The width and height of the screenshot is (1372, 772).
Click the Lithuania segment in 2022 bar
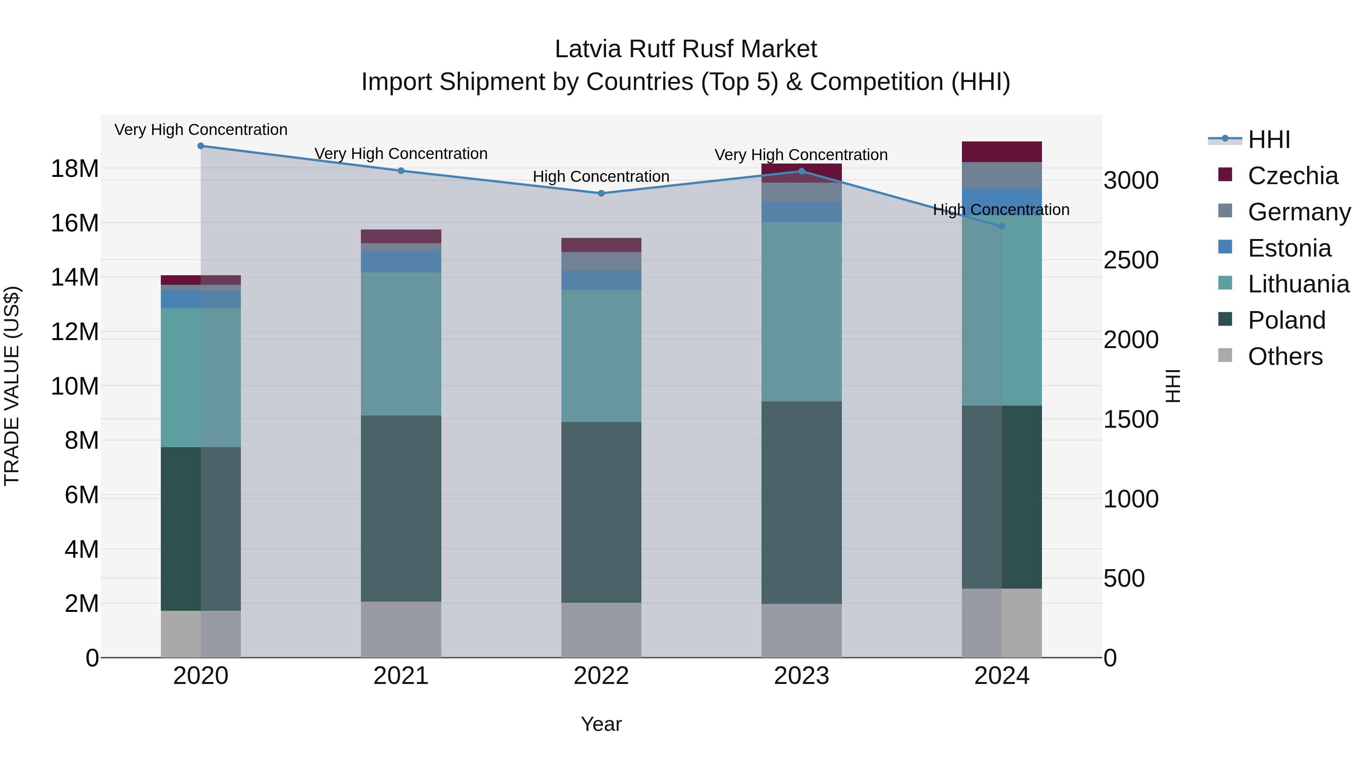601,356
